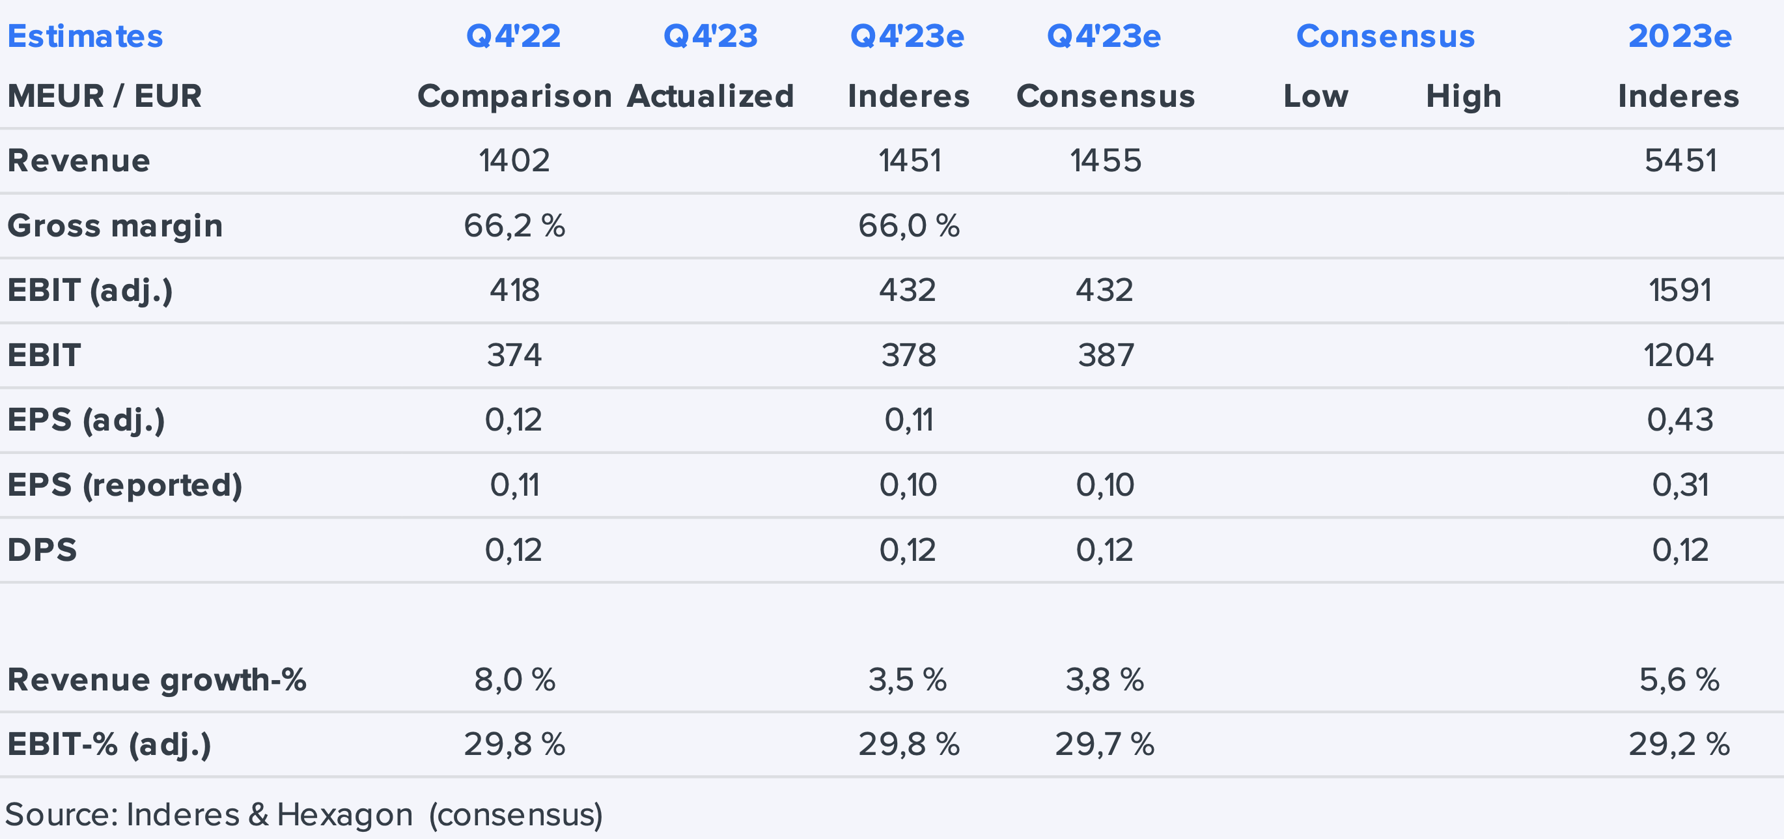Click the Estimates header label
Screen dimensions: 1784x839
[x=85, y=36]
